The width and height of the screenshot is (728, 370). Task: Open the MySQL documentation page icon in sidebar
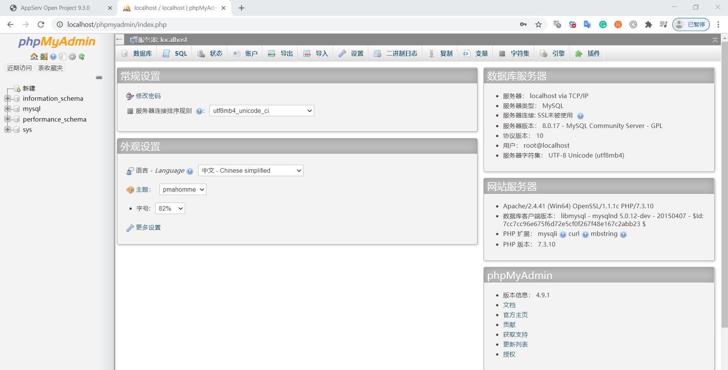(63, 56)
